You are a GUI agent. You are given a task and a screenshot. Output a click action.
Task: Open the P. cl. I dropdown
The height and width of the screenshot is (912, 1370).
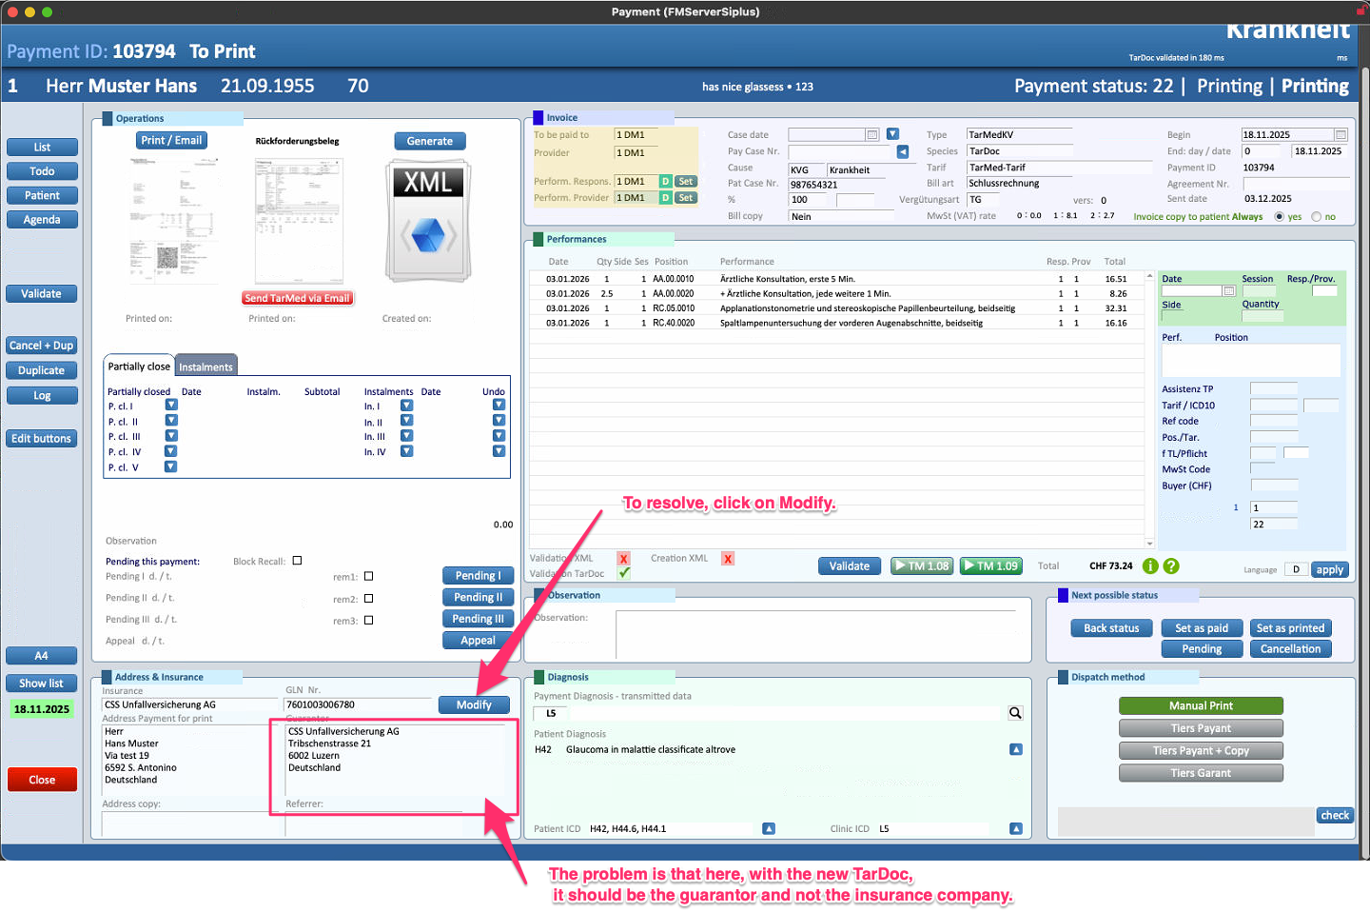pos(171,405)
